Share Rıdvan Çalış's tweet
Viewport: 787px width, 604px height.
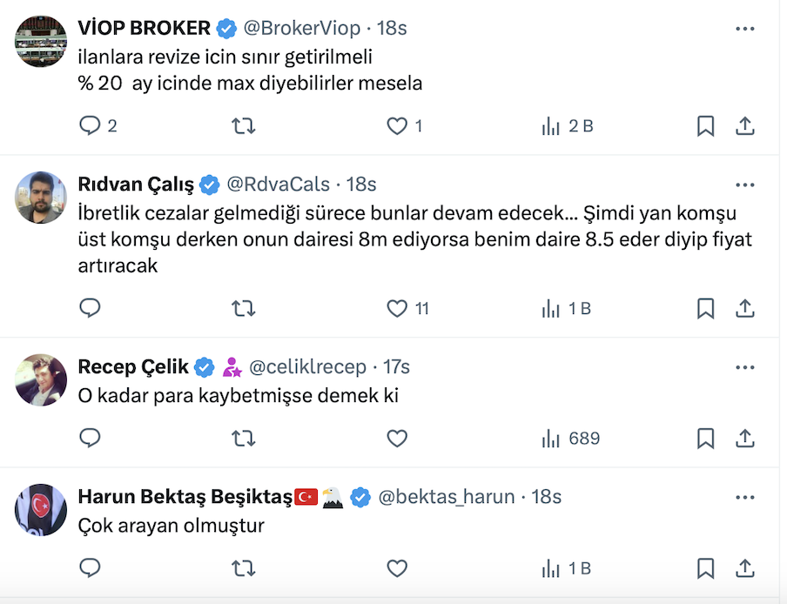tap(745, 308)
